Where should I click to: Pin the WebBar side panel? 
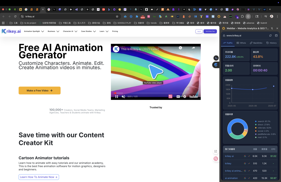point(272,28)
